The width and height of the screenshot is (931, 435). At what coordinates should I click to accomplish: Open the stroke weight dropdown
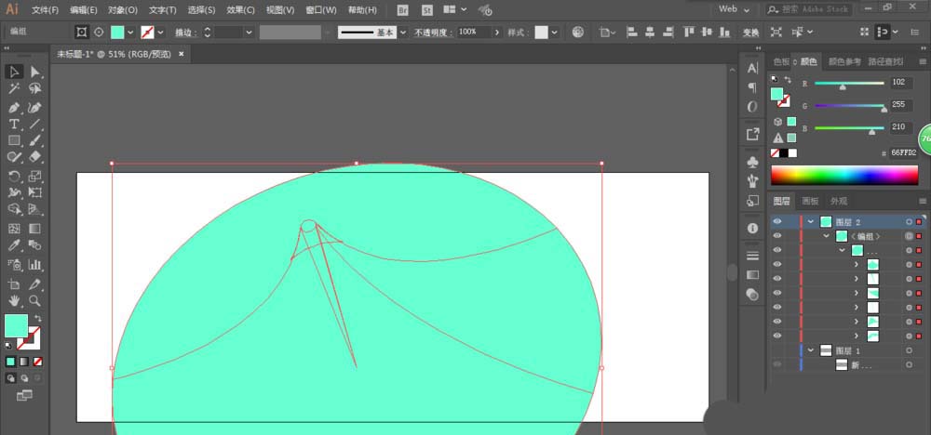249,33
